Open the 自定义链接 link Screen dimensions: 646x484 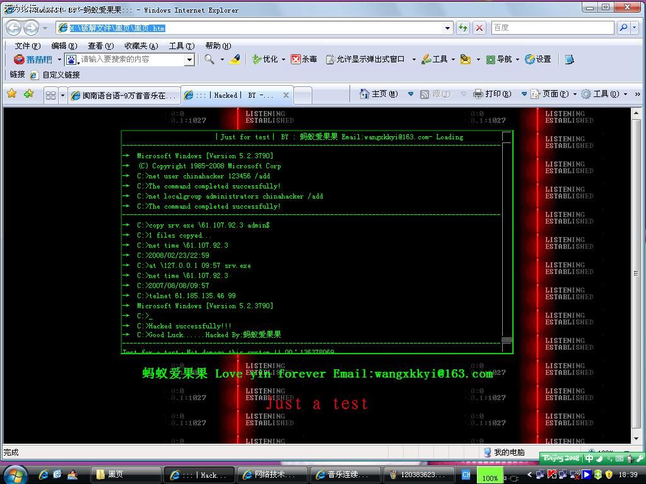point(56,75)
